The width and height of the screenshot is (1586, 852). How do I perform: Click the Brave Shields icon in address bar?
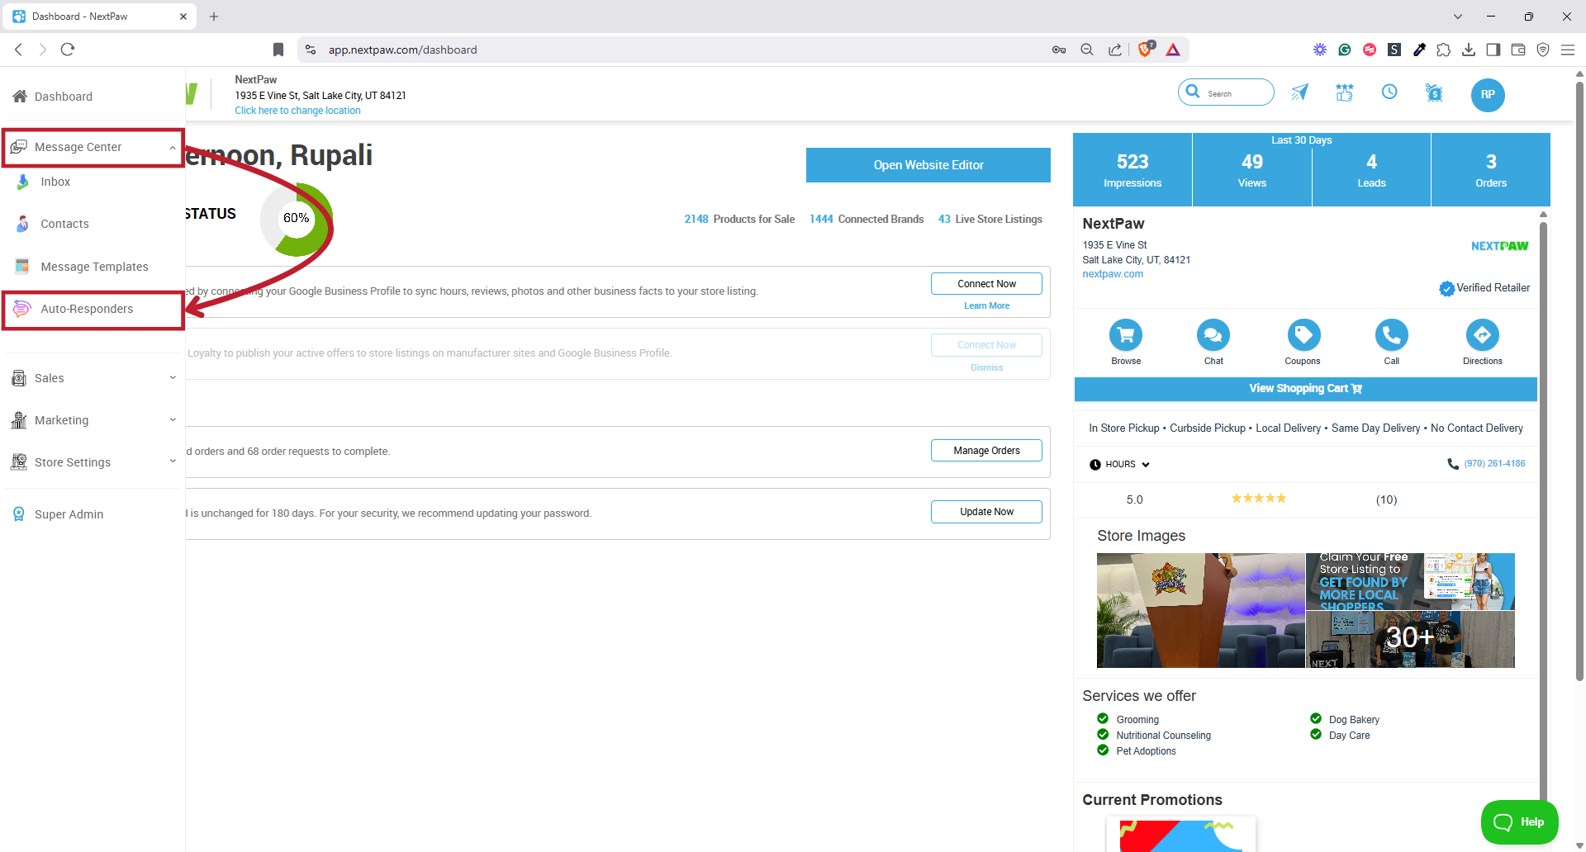coord(1145,50)
